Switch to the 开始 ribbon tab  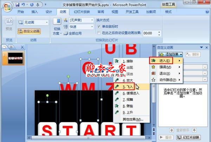point(20,12)
